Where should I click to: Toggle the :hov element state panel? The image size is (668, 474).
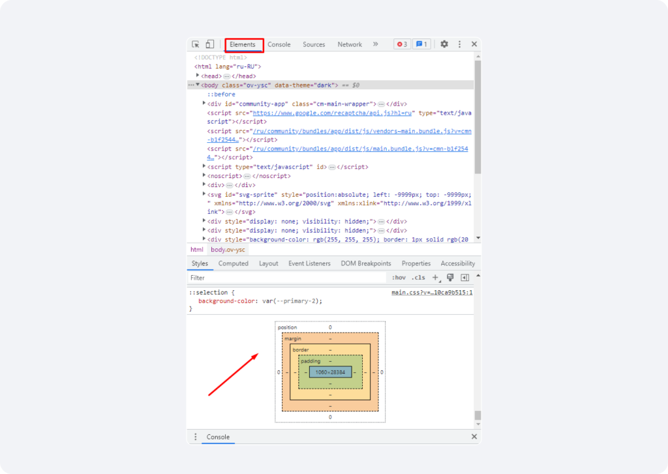point(399,278)
